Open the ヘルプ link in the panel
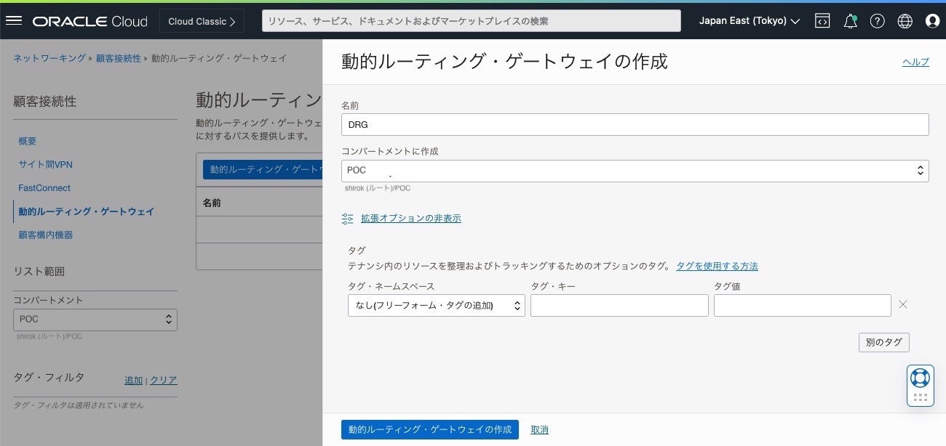Screen dimensions: 946x446 pos(915,62)
